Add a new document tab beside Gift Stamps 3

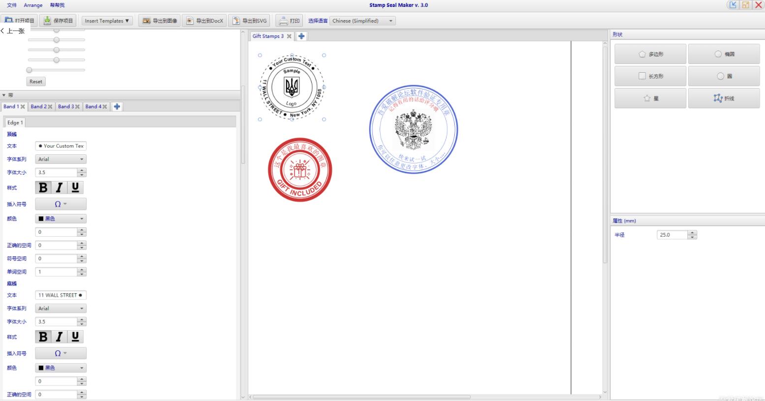pyautogui.click(x=301, y=36)
